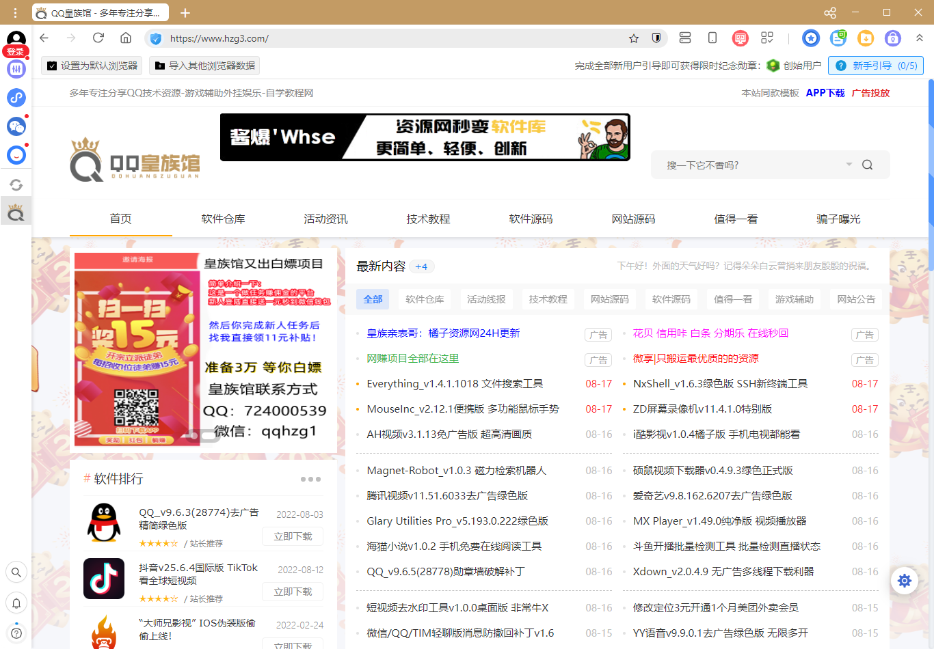934x649 pixels.
Task: Open the share icon in title bar
Action: coord(829,12)
